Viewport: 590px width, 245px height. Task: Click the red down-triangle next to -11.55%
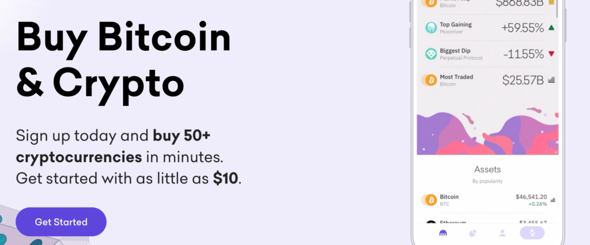coord(551,54)
